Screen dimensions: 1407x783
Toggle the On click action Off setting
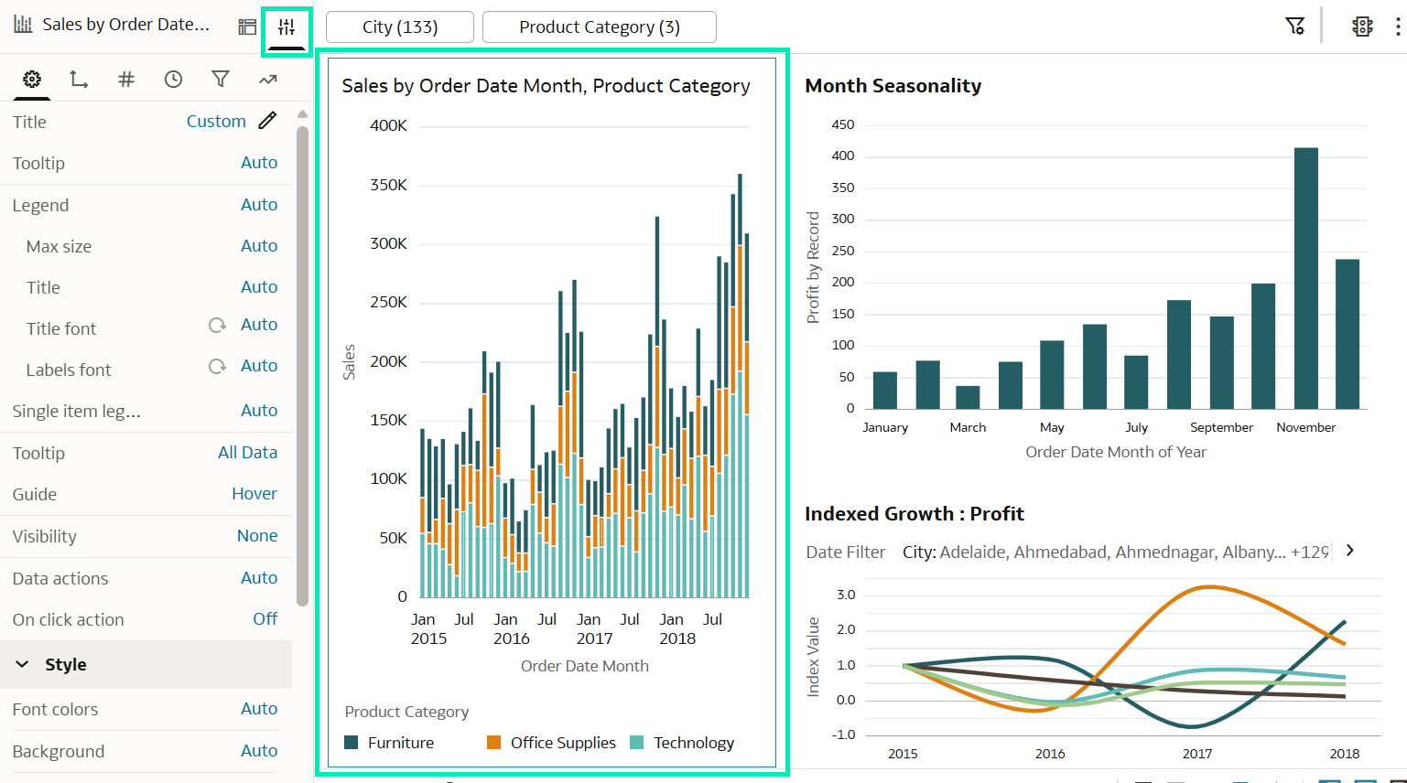(x=265, y=619)
